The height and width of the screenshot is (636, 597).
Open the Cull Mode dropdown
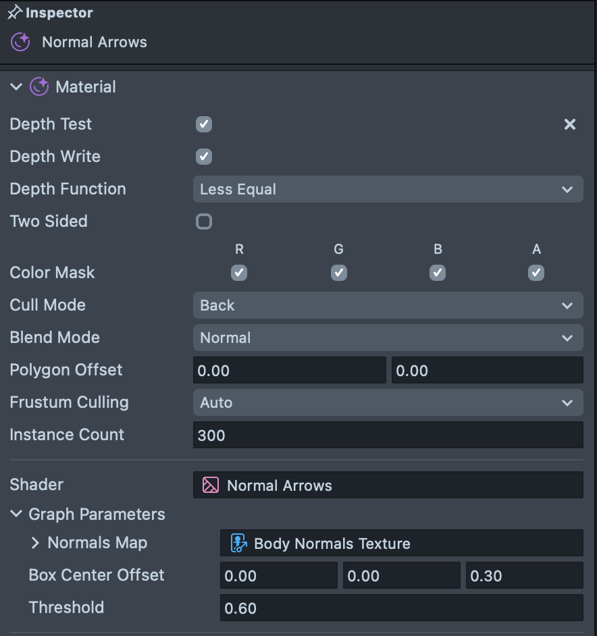click(x=388, y=305)
